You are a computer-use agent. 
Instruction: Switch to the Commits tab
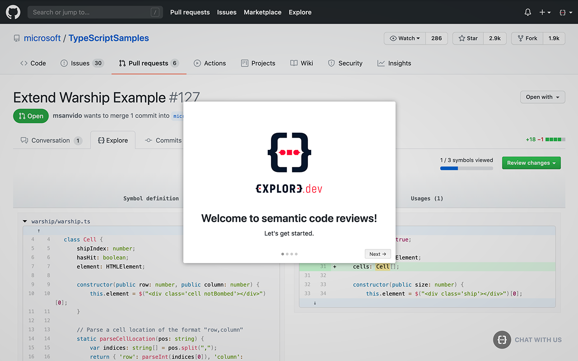pos(163,140)
